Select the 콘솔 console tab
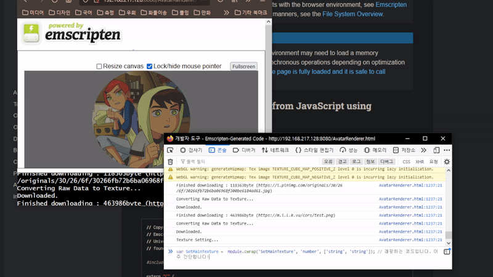Viewport: 493px width, 277px height. (x=218, y=150)
